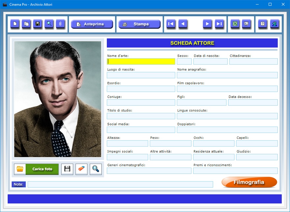Click the Generi cinematografici field
290x212 pixels.
click(x=149, y=171)
